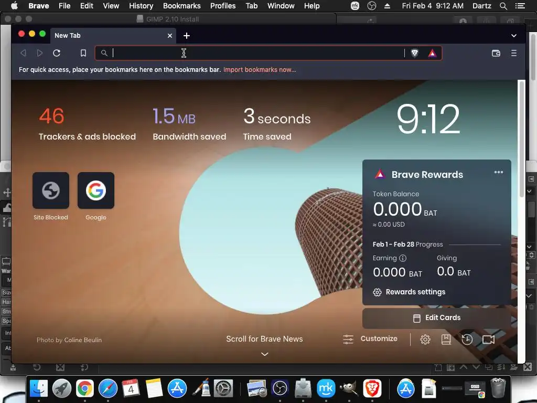Image resolution: width=537 pixels, height=403 pixels.
Task: Expand the tab search dropdown arrow
Action: pos(514,36)
